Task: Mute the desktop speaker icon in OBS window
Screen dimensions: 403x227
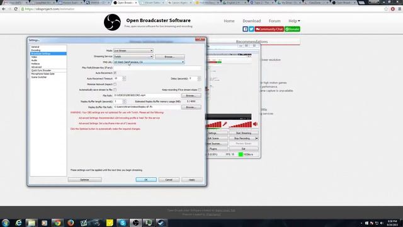Action: pos(255,124)
